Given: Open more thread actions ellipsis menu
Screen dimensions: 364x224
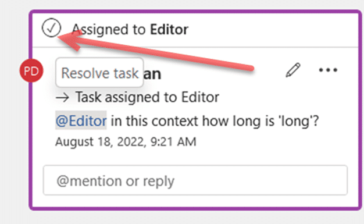Looking at the screenshot, I should point(328,70).
